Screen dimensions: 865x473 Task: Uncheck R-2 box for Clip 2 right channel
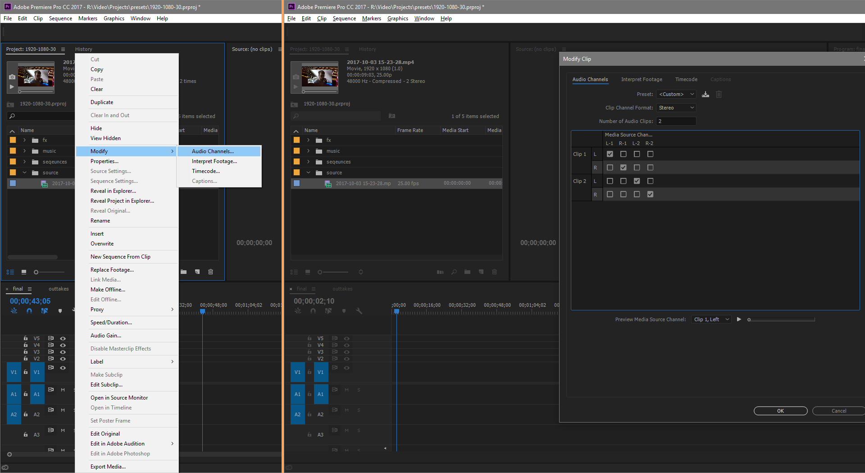(650, 194)
